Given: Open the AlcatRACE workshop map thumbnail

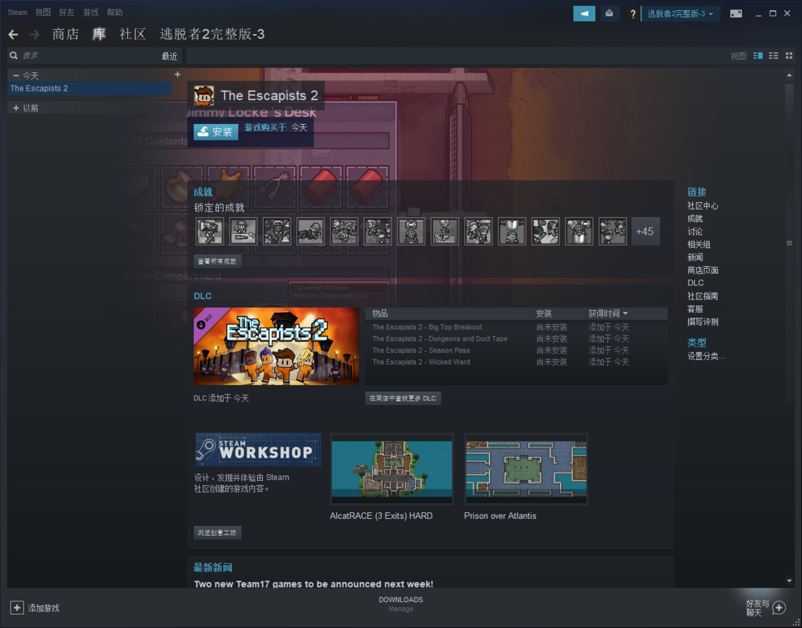Looking at the screenshot, I should pos(391,470).
